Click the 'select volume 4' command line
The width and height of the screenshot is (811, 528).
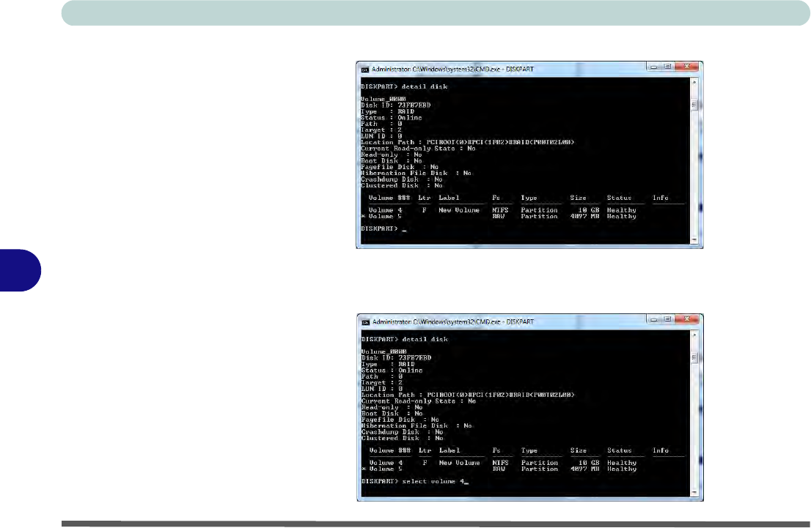pos(414,483)
